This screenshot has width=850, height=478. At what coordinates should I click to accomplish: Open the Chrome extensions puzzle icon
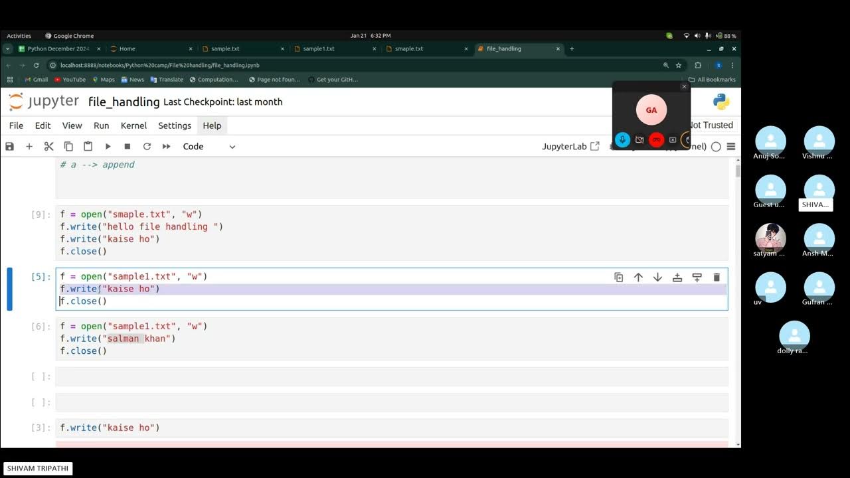pos(698,65)
